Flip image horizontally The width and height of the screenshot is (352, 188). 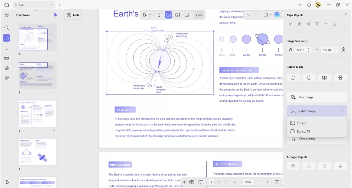pyautogui.click(x=325, y=78)
